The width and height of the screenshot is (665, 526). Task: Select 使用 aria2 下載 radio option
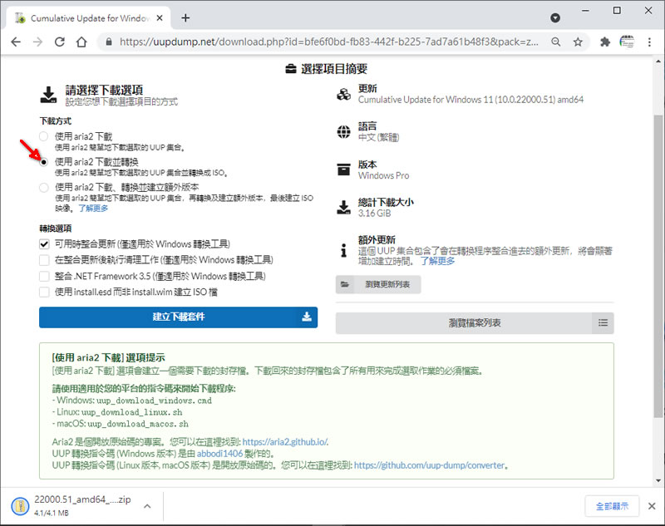click(x=44, y=136)
